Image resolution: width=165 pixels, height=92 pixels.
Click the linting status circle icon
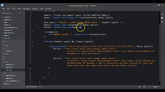pos(150,87)
